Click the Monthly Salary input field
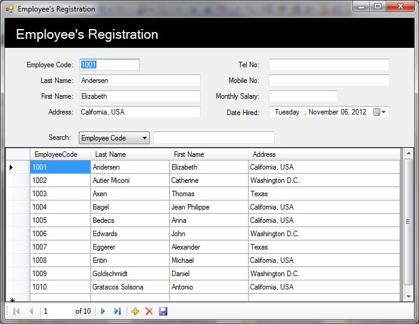 click(x=303, y=96)
